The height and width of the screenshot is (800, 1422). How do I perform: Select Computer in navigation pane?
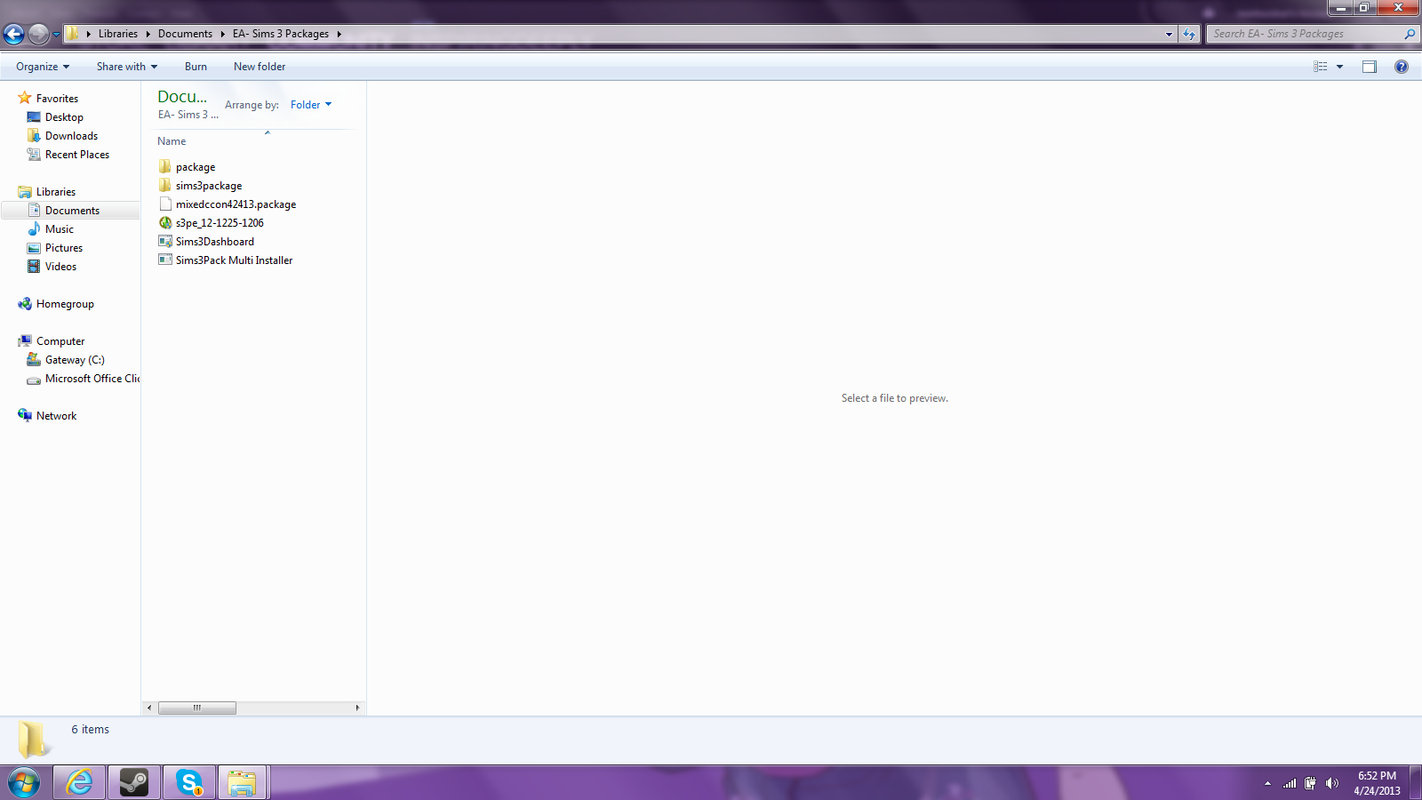[x=60, y=341]
